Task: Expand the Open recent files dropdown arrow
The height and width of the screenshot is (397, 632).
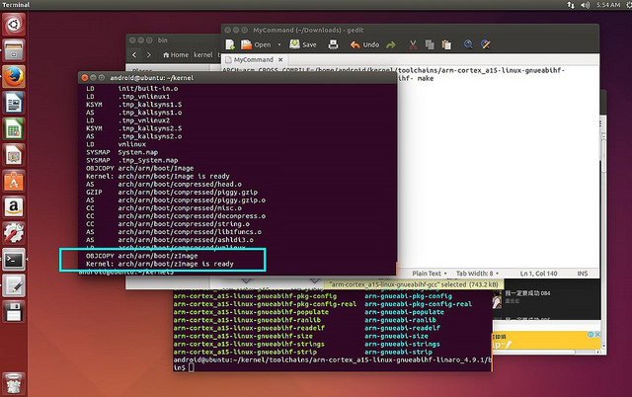Action: (x=280, y=44)
